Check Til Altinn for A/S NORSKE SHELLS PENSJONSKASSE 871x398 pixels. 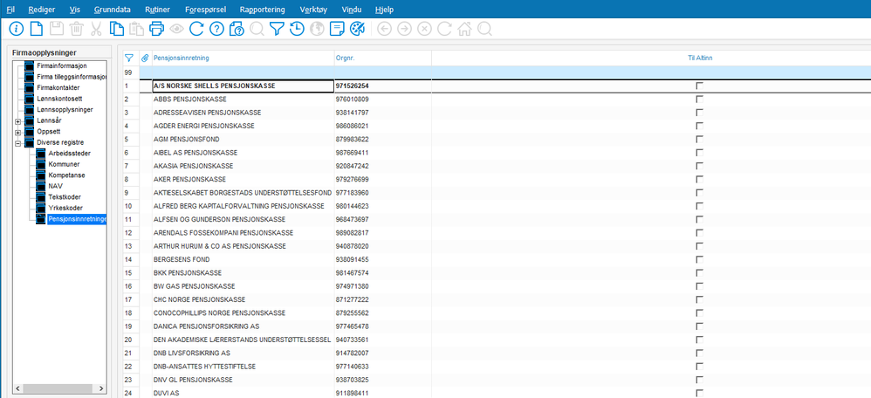(699, 86)
